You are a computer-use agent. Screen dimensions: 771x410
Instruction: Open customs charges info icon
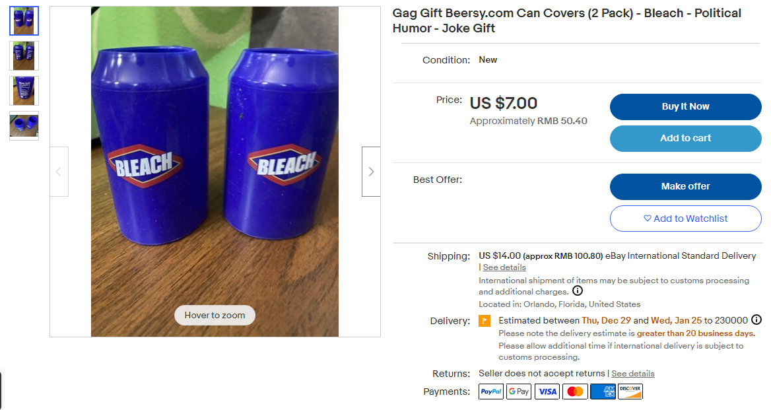(578, 291)
